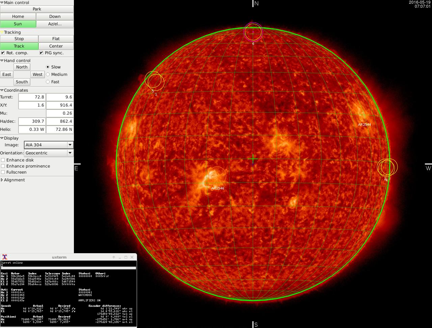Click the uxterm window menu icon
The width and height of the screenshot is (432, 328).
pyautogui.click(x=5, y=257)
